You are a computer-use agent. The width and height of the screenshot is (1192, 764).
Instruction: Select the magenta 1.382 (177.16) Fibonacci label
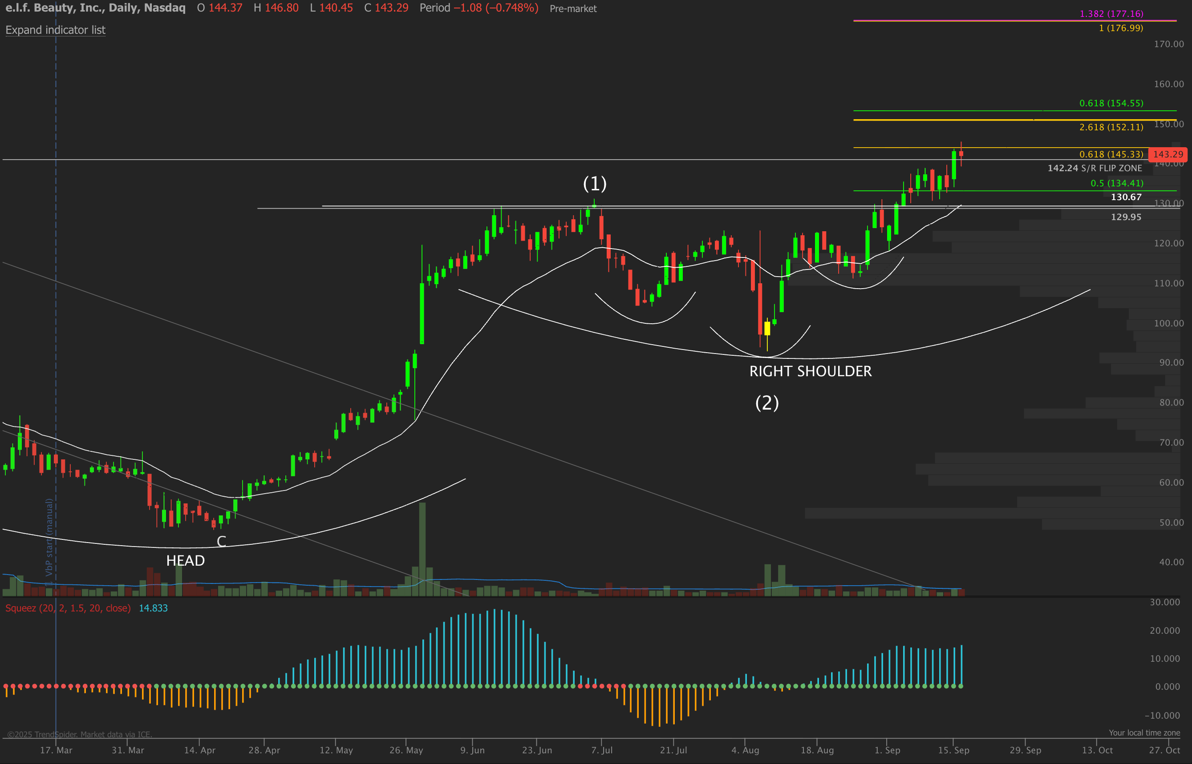(1111, 13)
